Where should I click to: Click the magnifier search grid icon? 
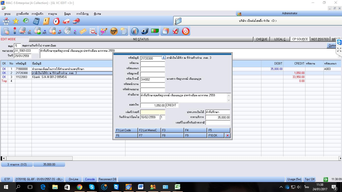[x=93, y=31]
